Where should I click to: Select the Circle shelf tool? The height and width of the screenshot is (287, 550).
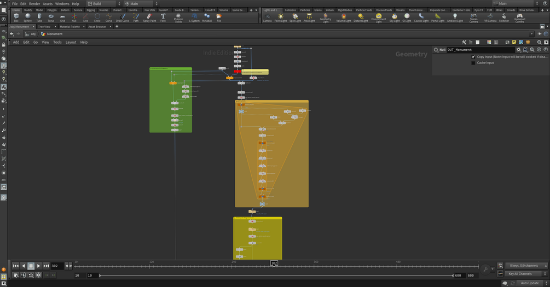[97, 18]
